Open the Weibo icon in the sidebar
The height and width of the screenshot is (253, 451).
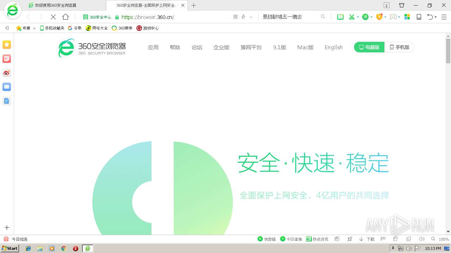coord(7,73)
